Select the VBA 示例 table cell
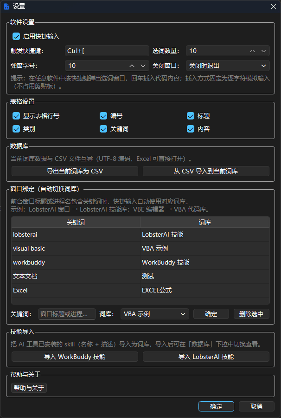The height and width of the screenshot is (418, 281). [x=205, y=248]
